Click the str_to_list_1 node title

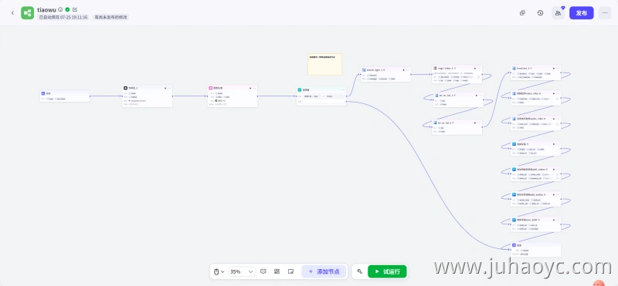click(447, 95)
